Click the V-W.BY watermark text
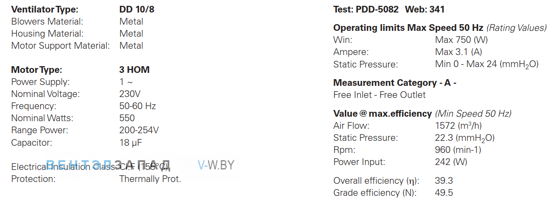 [216, 165]
